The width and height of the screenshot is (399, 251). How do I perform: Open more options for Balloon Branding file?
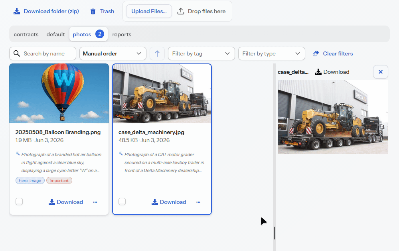click(95, 202)
